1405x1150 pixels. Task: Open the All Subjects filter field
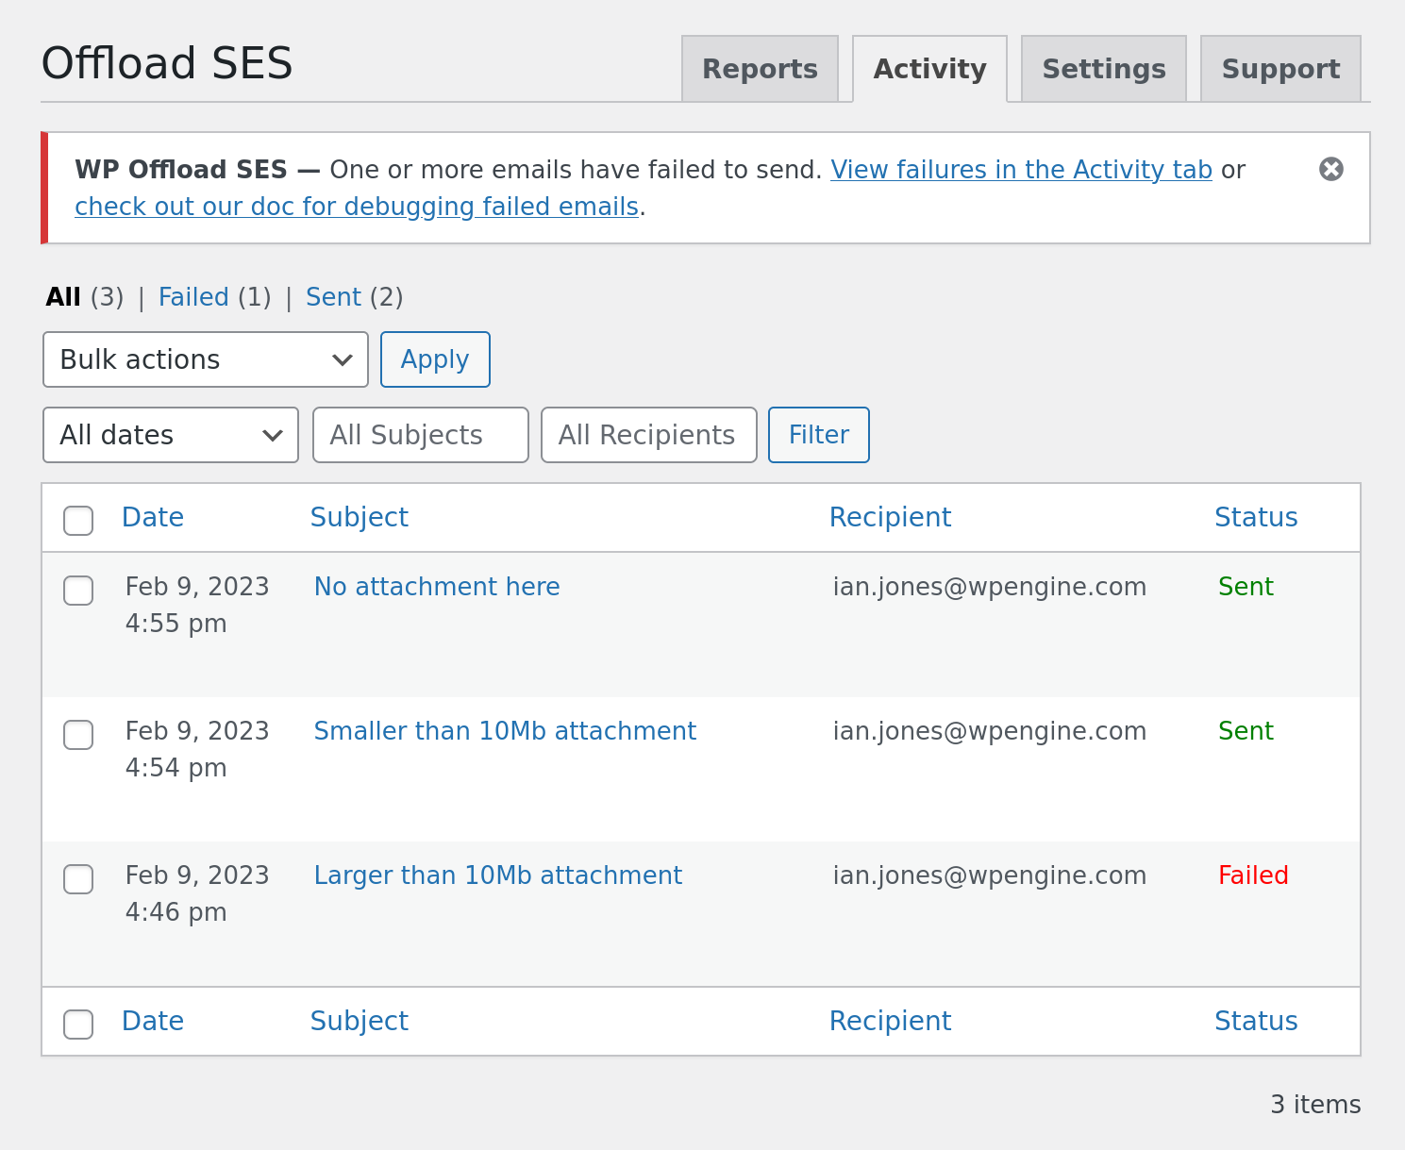pyautogui.click(x=421, y=435)
